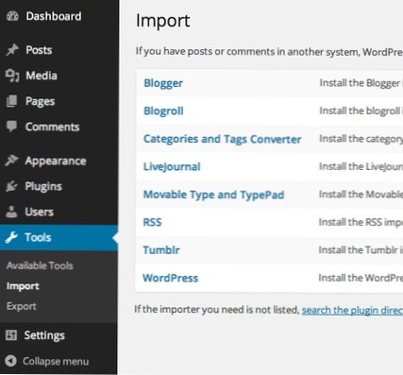
Task: Click the 'Install the Blogger' description text
Action: pyautogui.click(x=361, y=83)
